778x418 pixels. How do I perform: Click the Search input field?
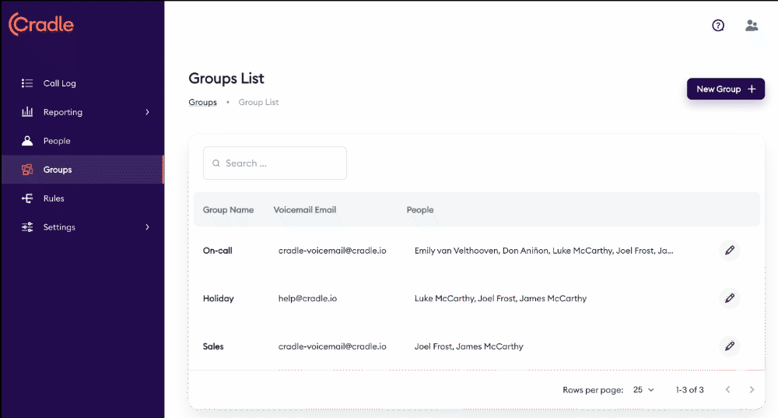click(280, 163)
